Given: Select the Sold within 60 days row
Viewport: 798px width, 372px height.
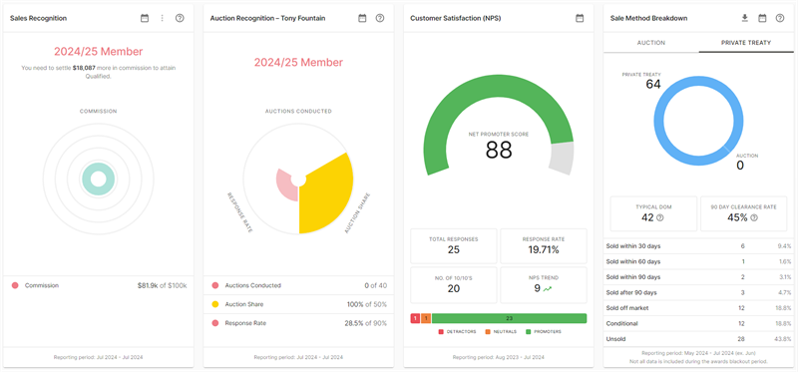Looking at the screenshot, I should [x=699, y=261].
